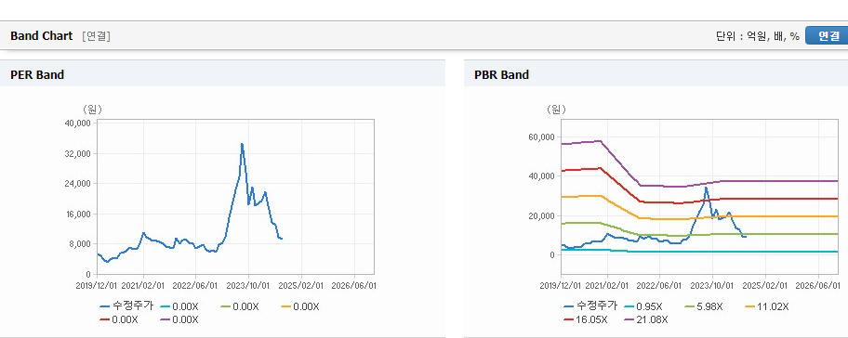Click the price peak in PBR Band chart
Screen dimensions: 848x338
(706, 188)
